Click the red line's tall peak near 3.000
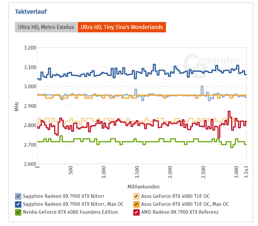258x226 pixels. click(x=229, y=112)
